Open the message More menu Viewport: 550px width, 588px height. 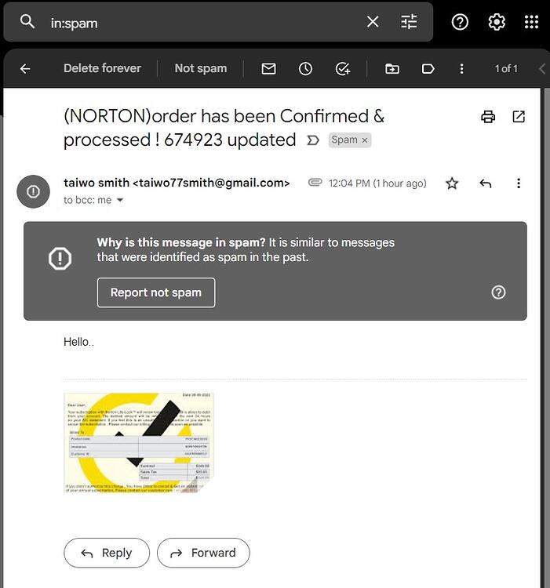point(518,183)
